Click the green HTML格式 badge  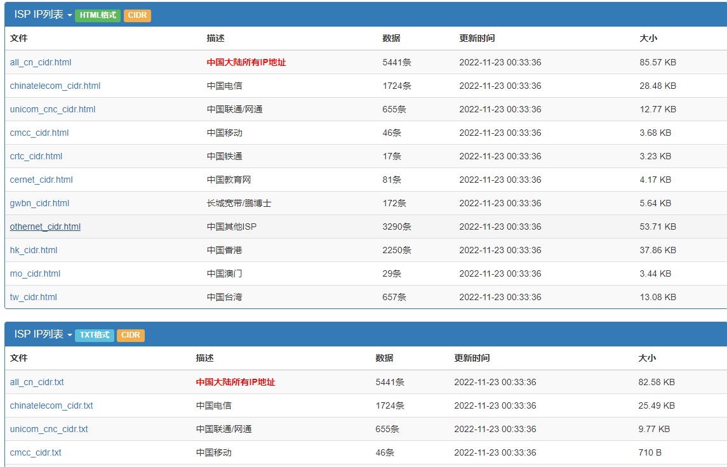tap(98, 15)
